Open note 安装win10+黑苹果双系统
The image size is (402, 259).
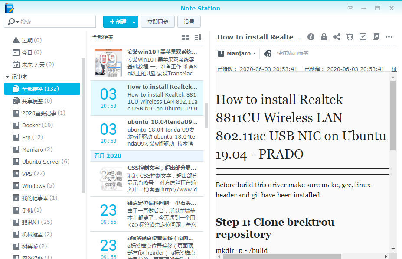pyautogui.click(x=147, y=63)
